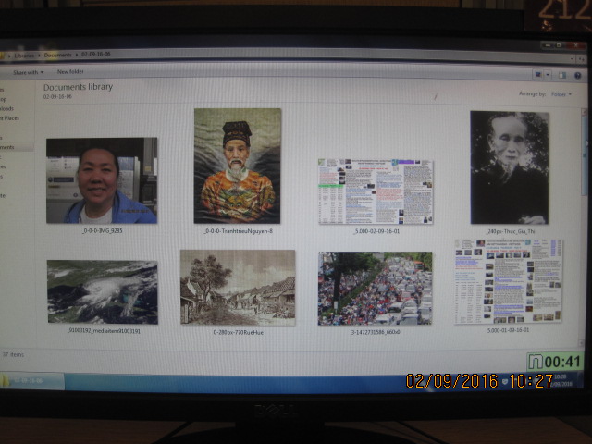Select the emperor portrait painting thumbnail
Screen dimensions: 592x444
click(238, 166)
